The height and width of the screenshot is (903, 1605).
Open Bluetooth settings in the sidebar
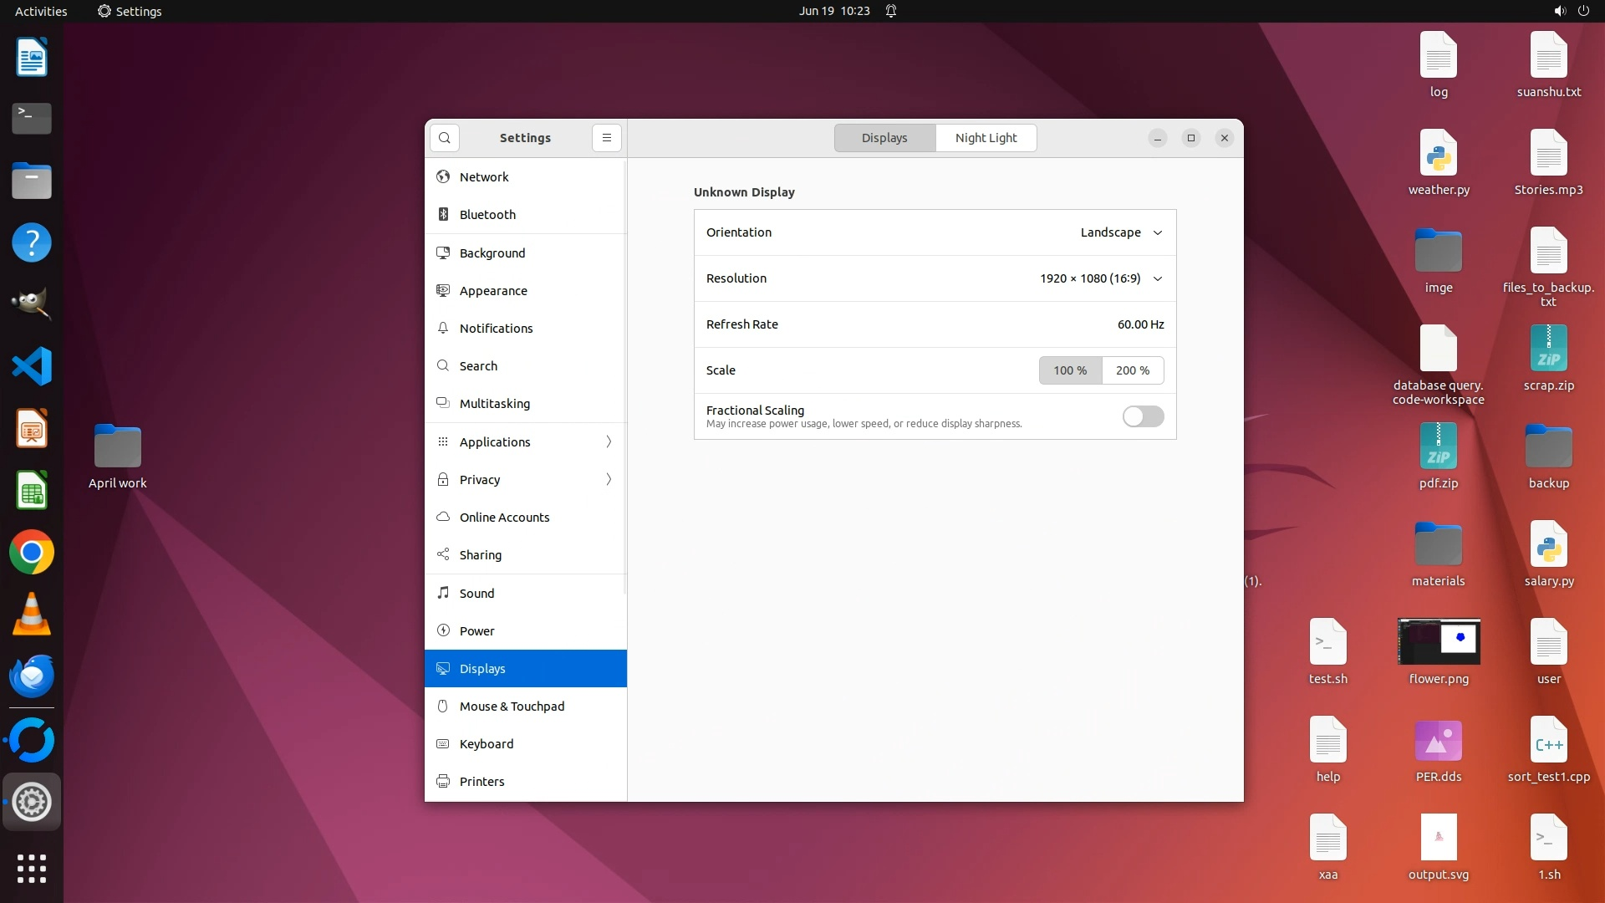click(487, 215)
